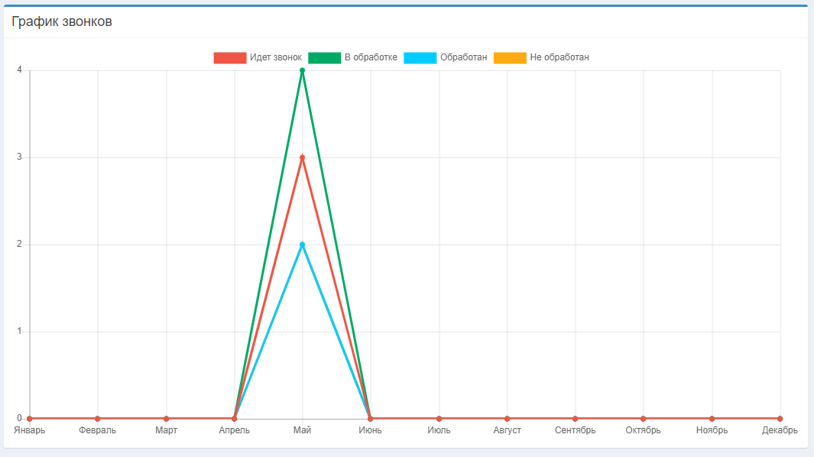Click the Август label on the x-axis
This screenshot has height=457, width=814.
[x=507, y=431]
